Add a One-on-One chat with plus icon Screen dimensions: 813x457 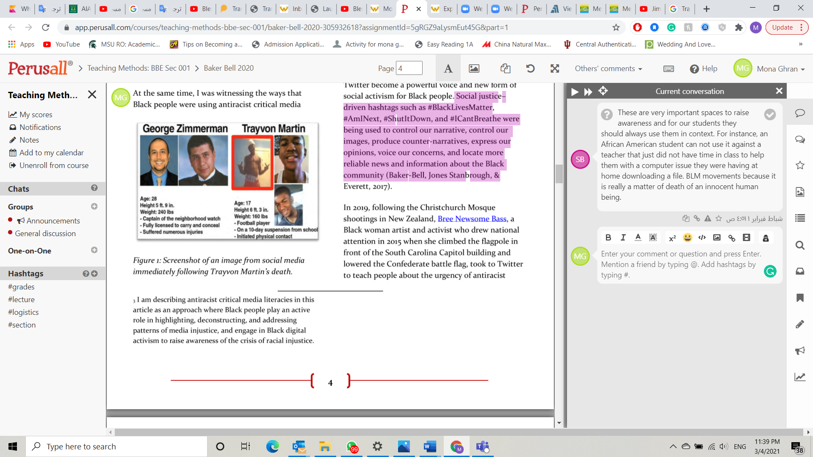[x=94, y=250]
